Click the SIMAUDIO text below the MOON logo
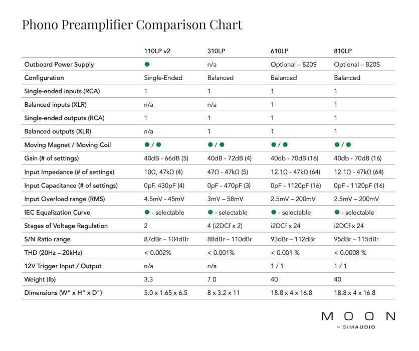The width and height of the screenshot is (419, 351). tap(358, 327)
